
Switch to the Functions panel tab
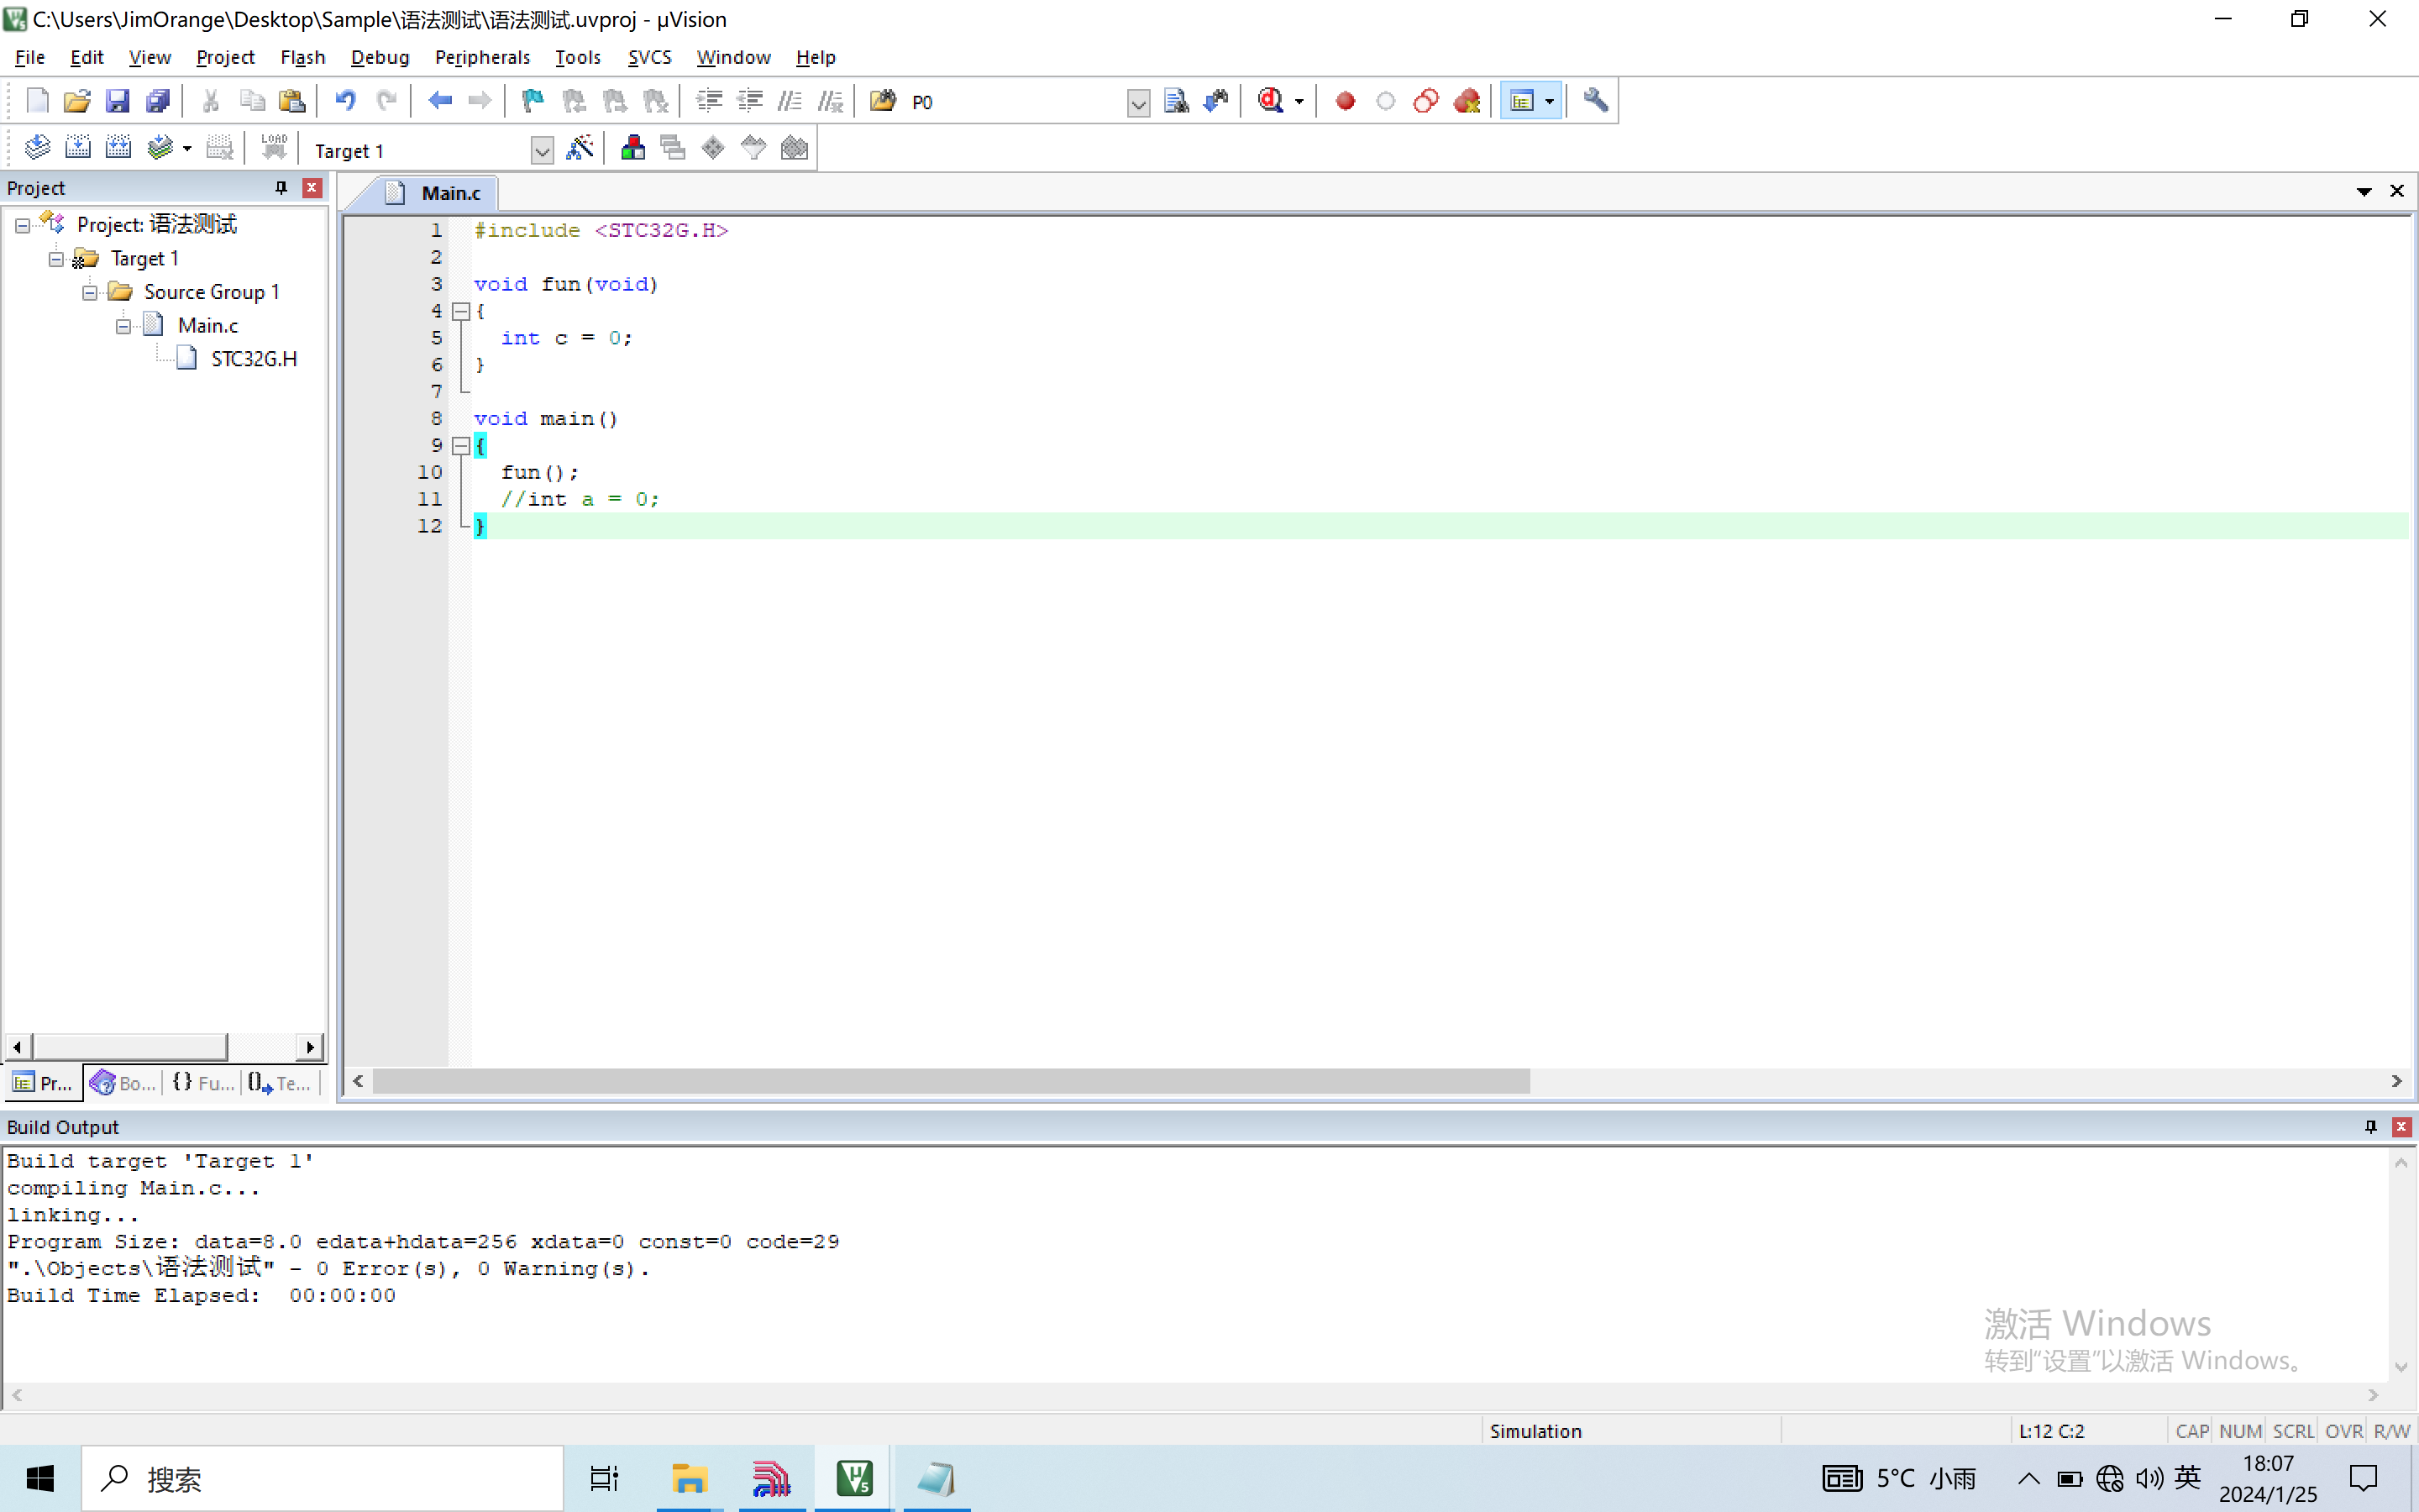[202, 1082]
